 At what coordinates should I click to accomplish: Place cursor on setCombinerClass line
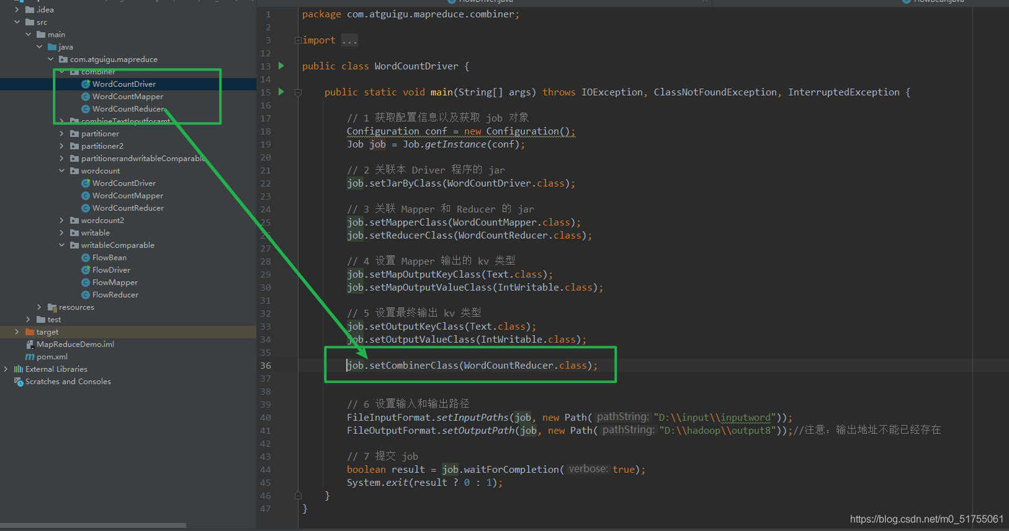click(472, 366)
